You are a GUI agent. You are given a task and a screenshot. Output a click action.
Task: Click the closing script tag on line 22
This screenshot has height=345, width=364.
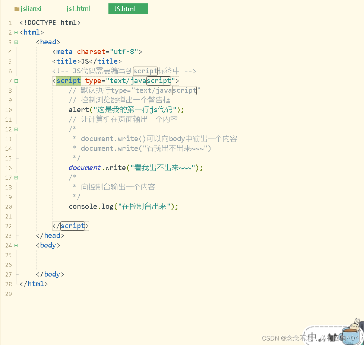(69, 226)
